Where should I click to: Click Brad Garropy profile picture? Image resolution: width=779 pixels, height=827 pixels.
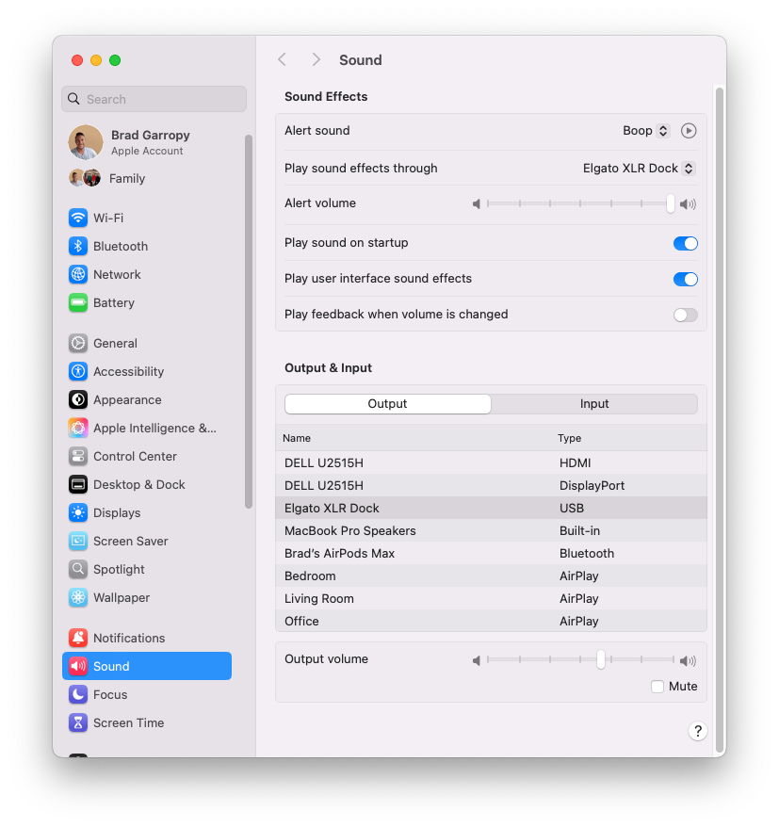point(86,142)
